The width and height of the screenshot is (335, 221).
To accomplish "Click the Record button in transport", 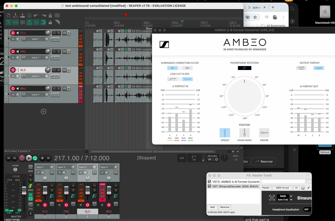I will pos(22,158).
